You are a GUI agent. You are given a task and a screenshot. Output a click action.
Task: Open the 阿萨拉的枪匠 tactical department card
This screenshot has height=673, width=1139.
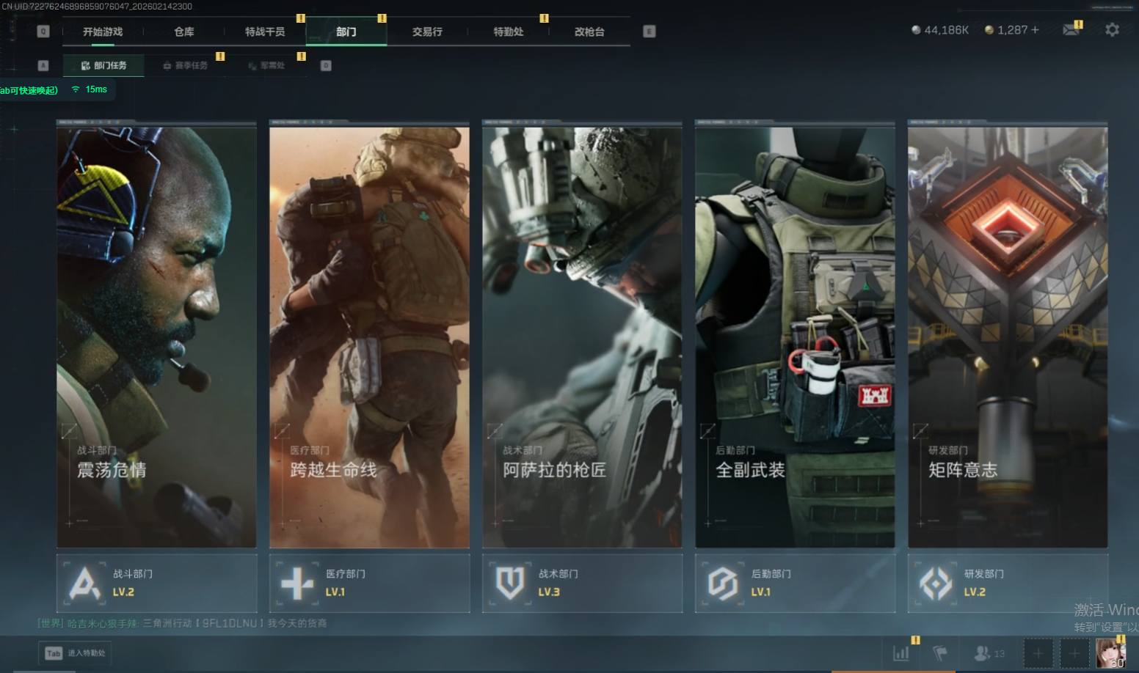pos(582,337)
